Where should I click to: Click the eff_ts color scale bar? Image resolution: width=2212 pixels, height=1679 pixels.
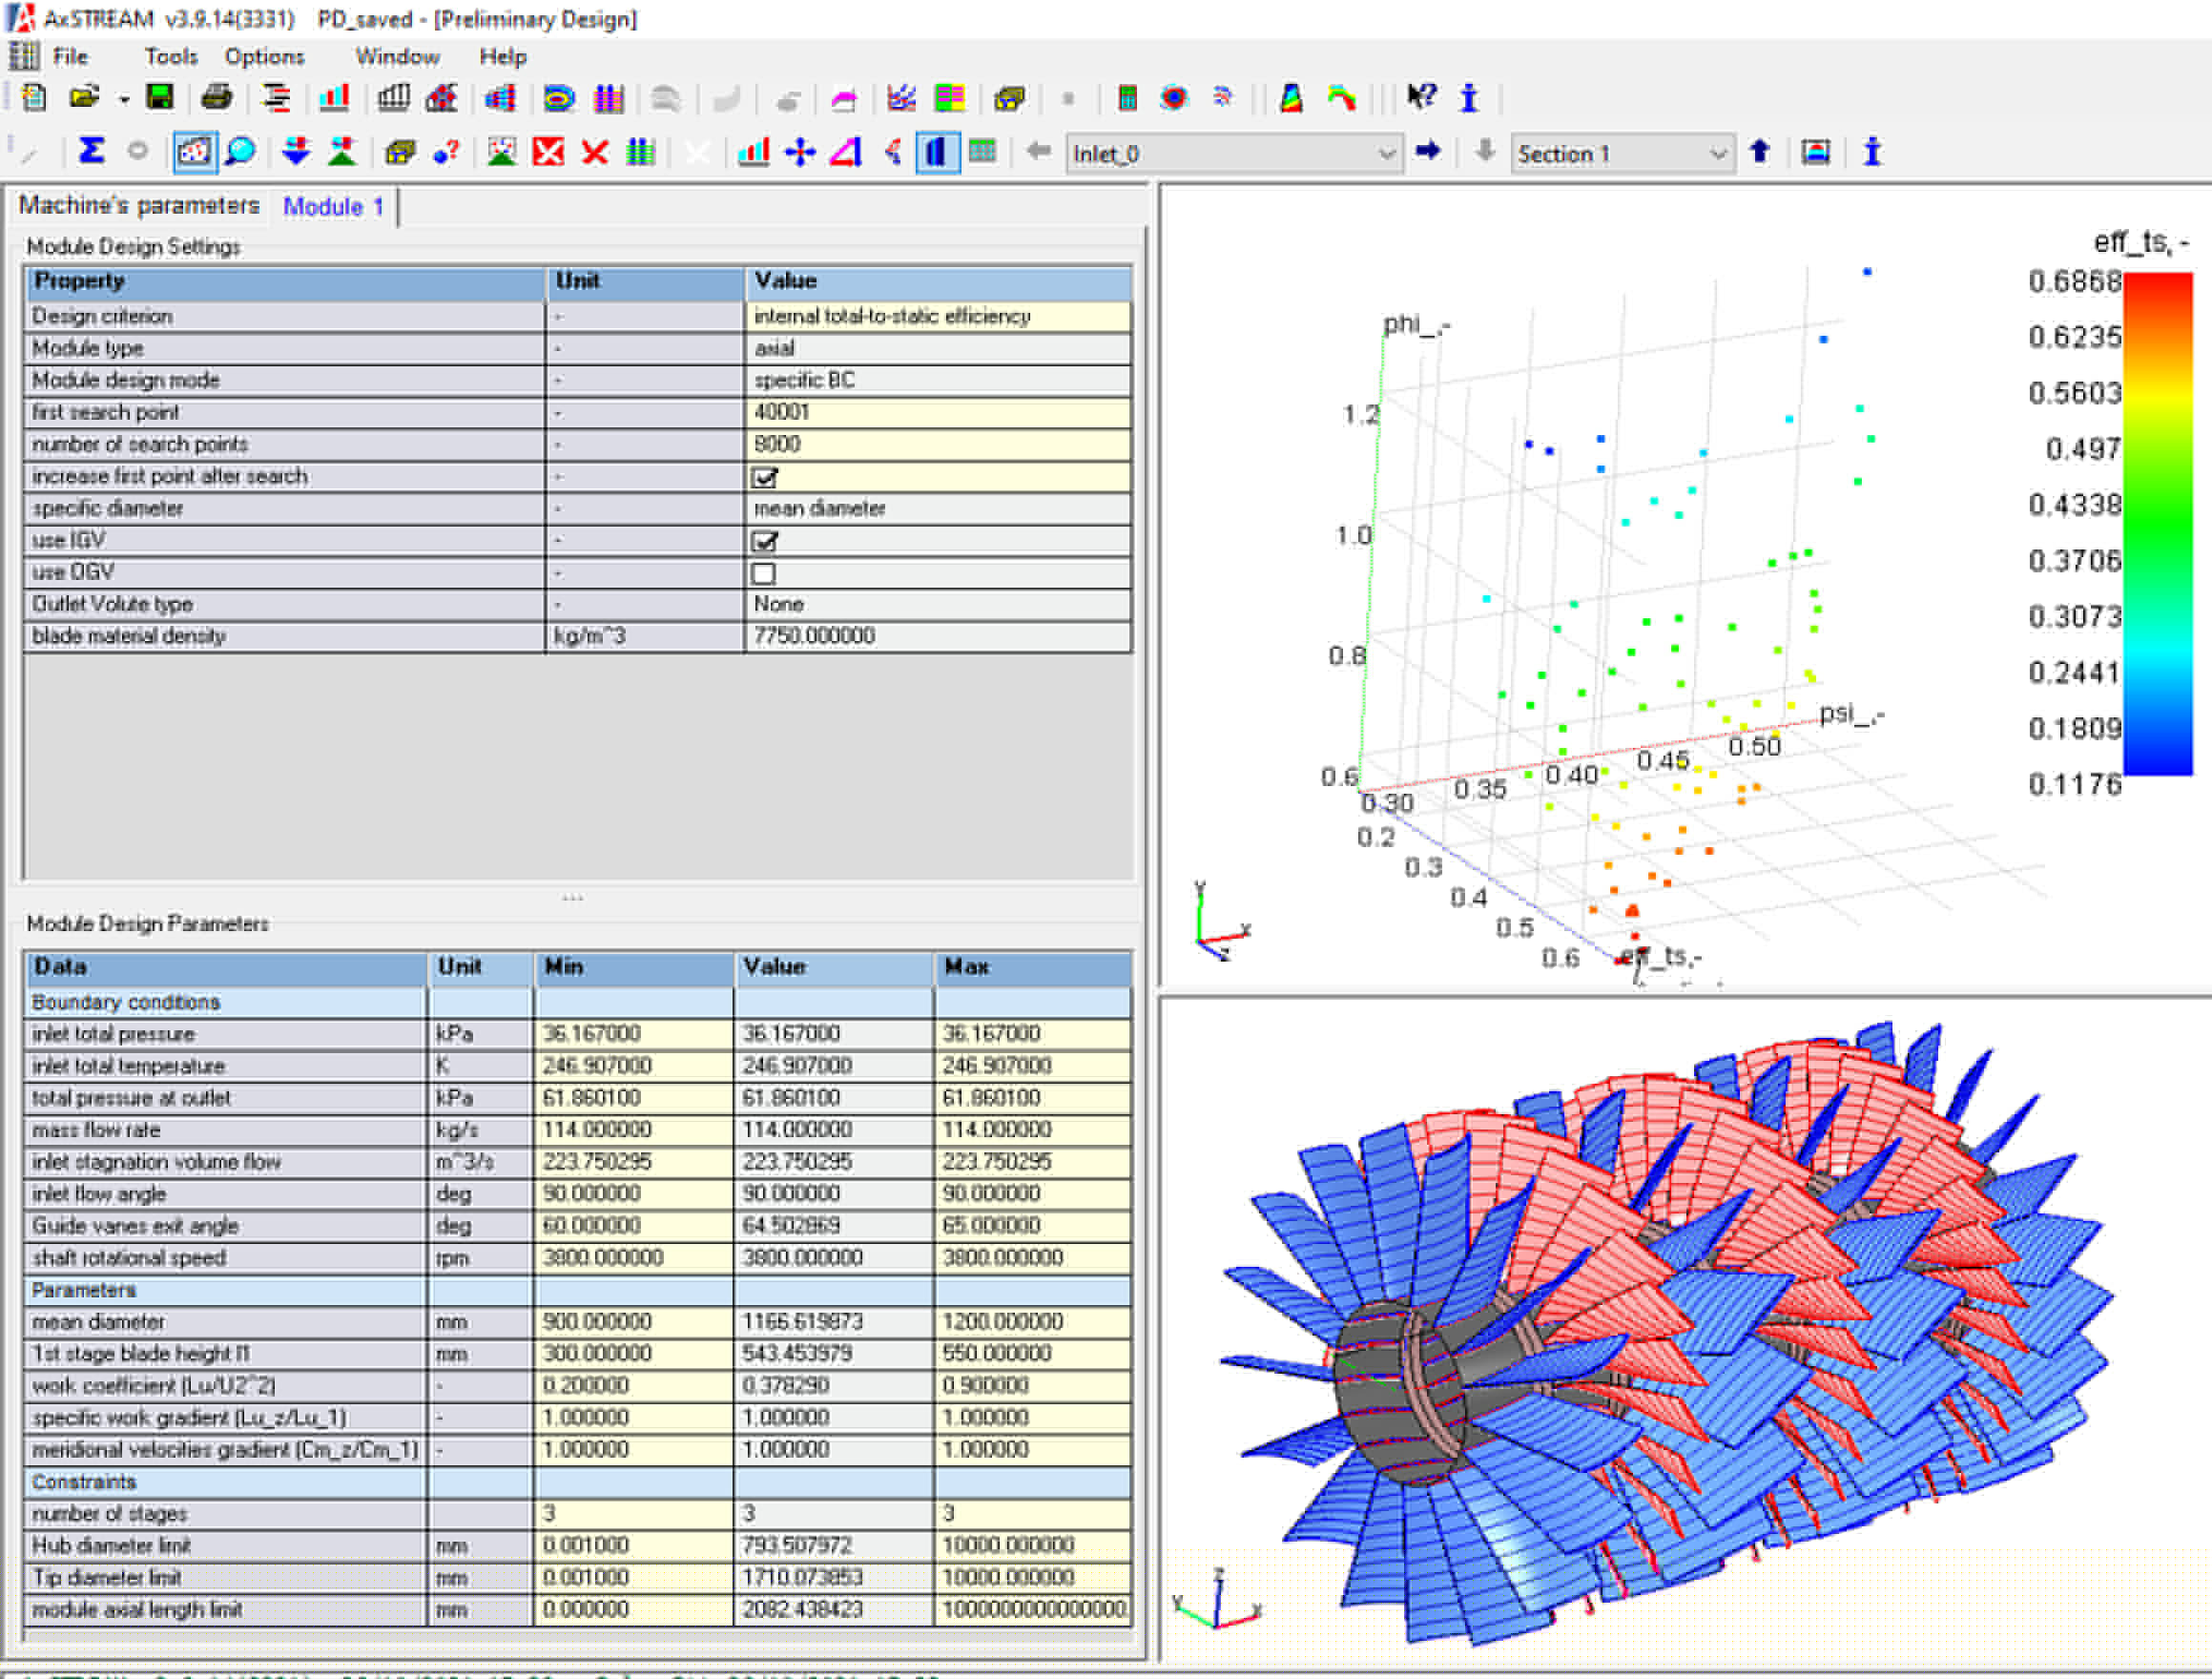click(x=2158, y=523)
